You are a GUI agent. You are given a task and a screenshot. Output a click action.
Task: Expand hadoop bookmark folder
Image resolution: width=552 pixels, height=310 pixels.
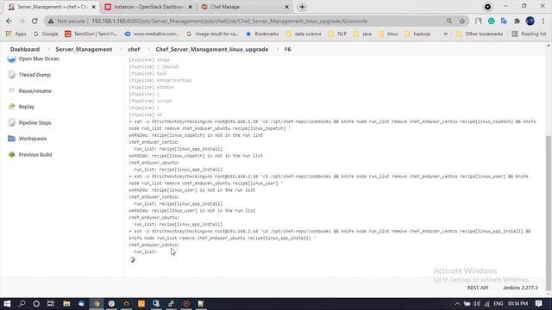pos(417,34)
